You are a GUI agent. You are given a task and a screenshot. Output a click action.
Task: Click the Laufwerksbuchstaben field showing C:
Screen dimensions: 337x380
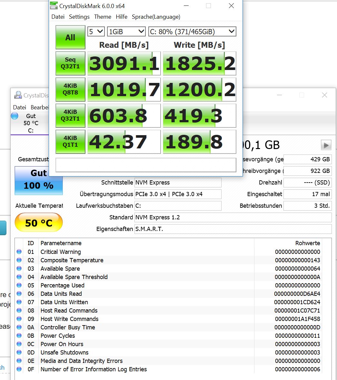[x=178, y=206]
